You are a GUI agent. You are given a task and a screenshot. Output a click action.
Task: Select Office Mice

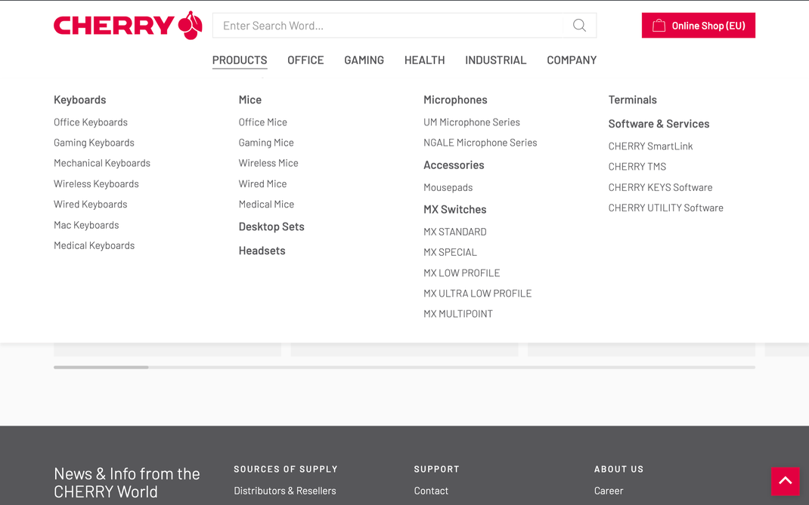click(x=262, y=122)
